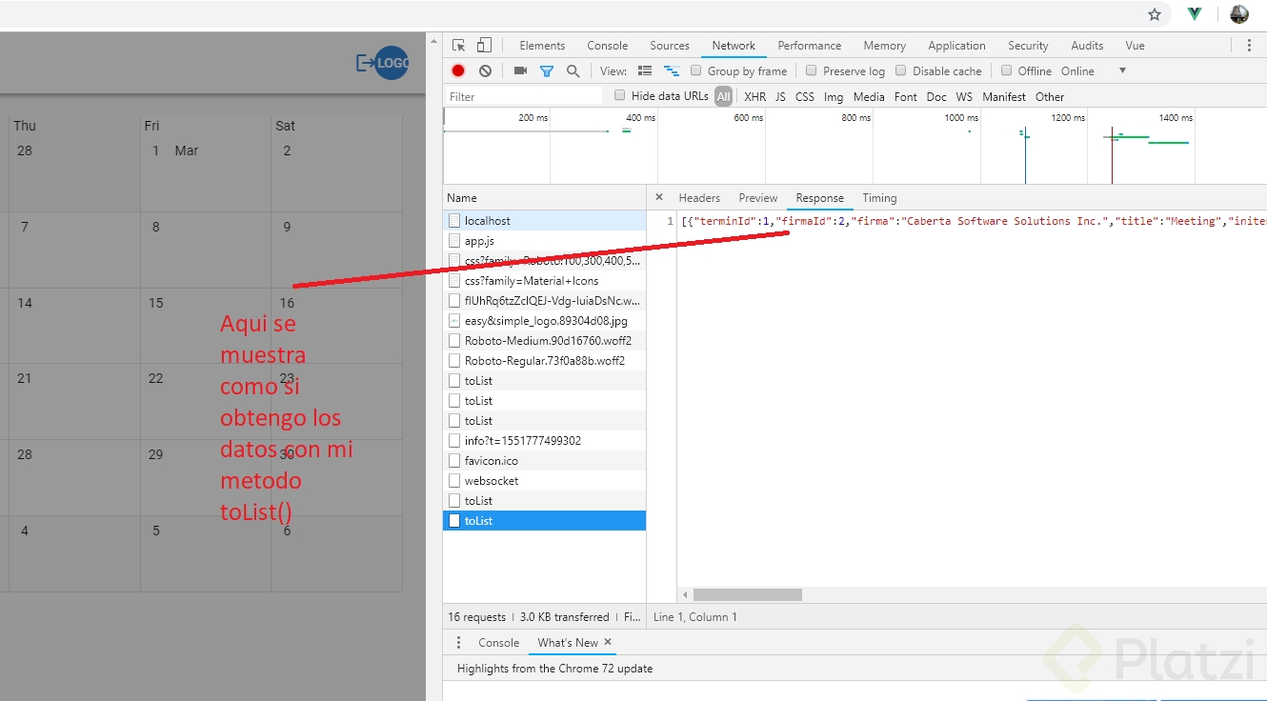Image resolution: width=1267 pixels, height=701 pixels.
Task: Open DevTools three-dot customize menu
Action: pos(1249,45)
